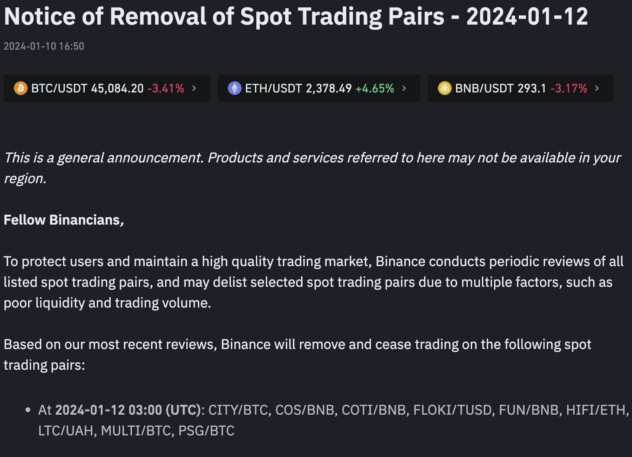Click the Notice of Removal announcement title
632x457 pixels.
pos(296,16)
